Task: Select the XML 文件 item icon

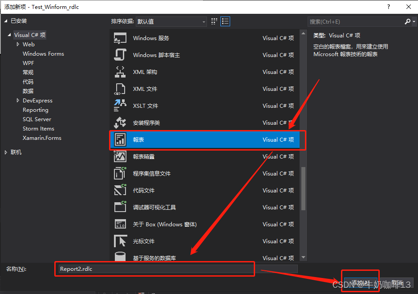Action: [120, 89]
